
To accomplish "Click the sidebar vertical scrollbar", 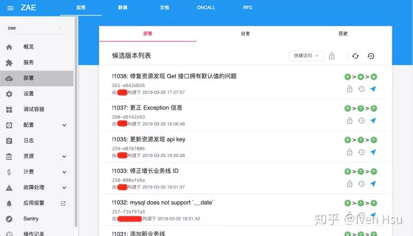I will 76,121.
